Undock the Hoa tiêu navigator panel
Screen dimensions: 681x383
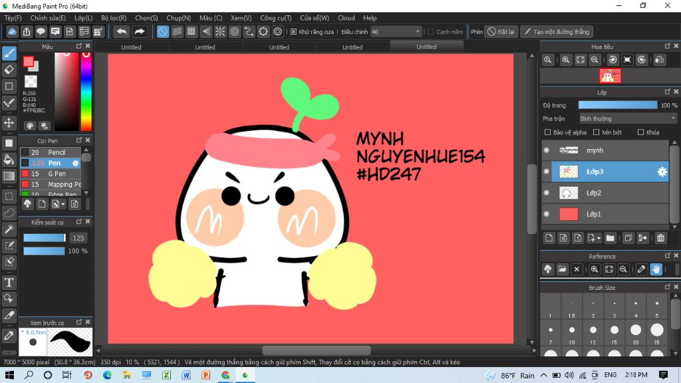668,46
